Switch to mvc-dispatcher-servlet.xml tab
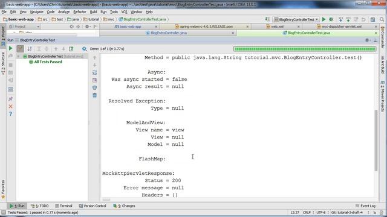This screenshot has height=217, width=387. [341, 27]
